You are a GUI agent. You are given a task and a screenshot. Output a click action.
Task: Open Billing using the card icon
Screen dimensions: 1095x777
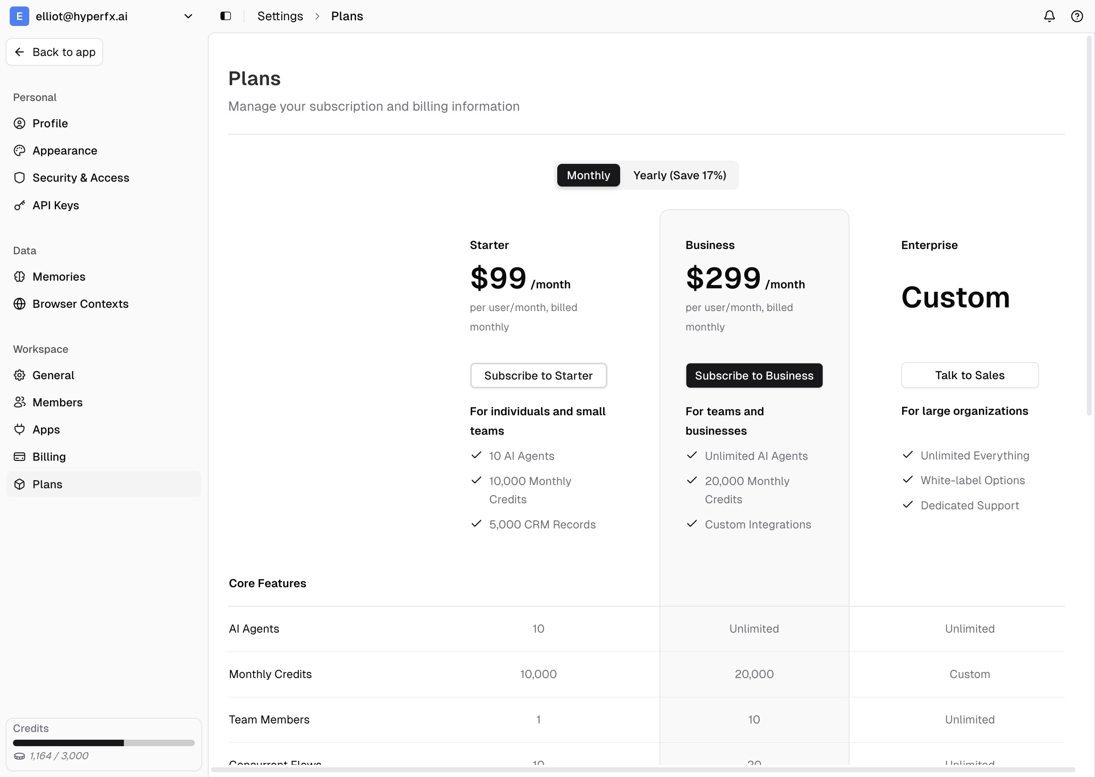coord(19,457)
